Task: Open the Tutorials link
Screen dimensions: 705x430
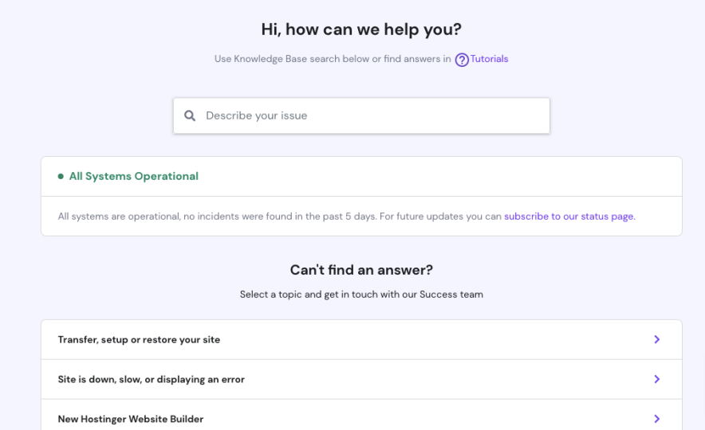Action: (489, 59)
